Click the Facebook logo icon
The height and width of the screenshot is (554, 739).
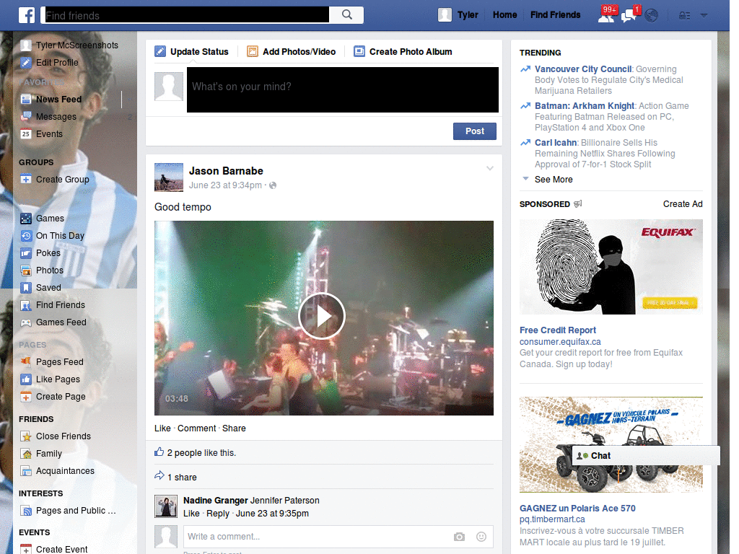click(27, 15)
